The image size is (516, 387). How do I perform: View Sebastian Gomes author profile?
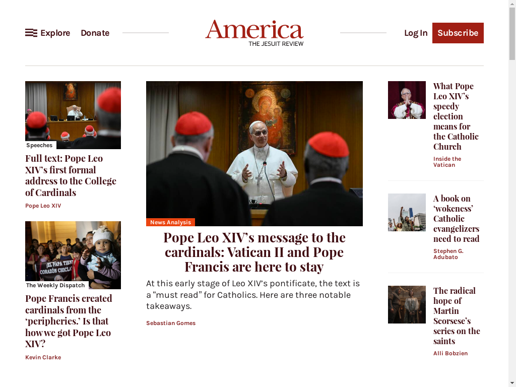click(171, 323)
